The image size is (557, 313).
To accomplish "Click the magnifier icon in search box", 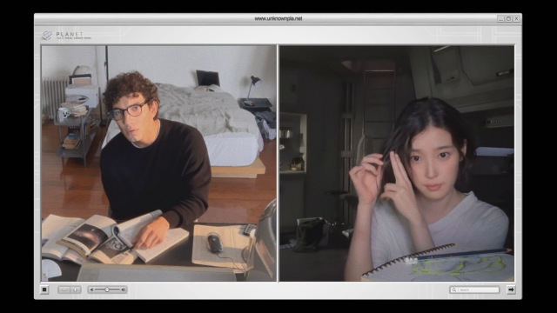I will tap(453, 290).
